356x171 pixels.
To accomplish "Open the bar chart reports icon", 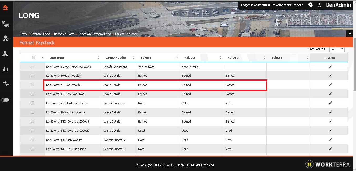I will (5, 69).
